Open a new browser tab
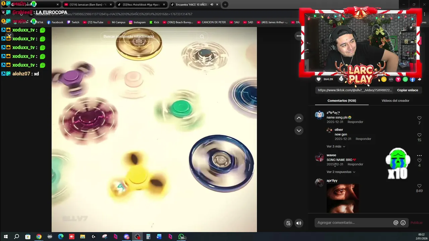Image resolution: width=429 pixels, height=241 pixels. pyautogui.click(x=225, y=5)
